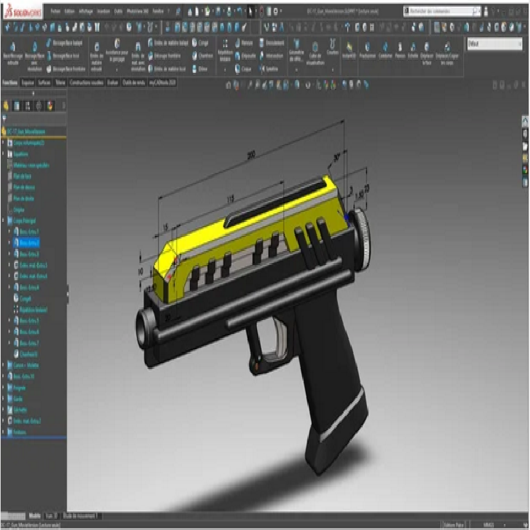Collapse the Corps Principal folder
Image resolution: width=530 pixels, height=530 pixels.
(x=3, y=221)
